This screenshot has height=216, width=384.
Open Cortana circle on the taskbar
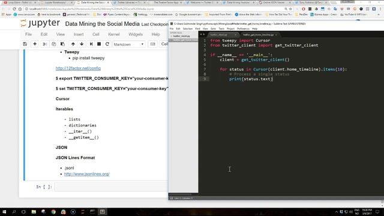(23, 212)
